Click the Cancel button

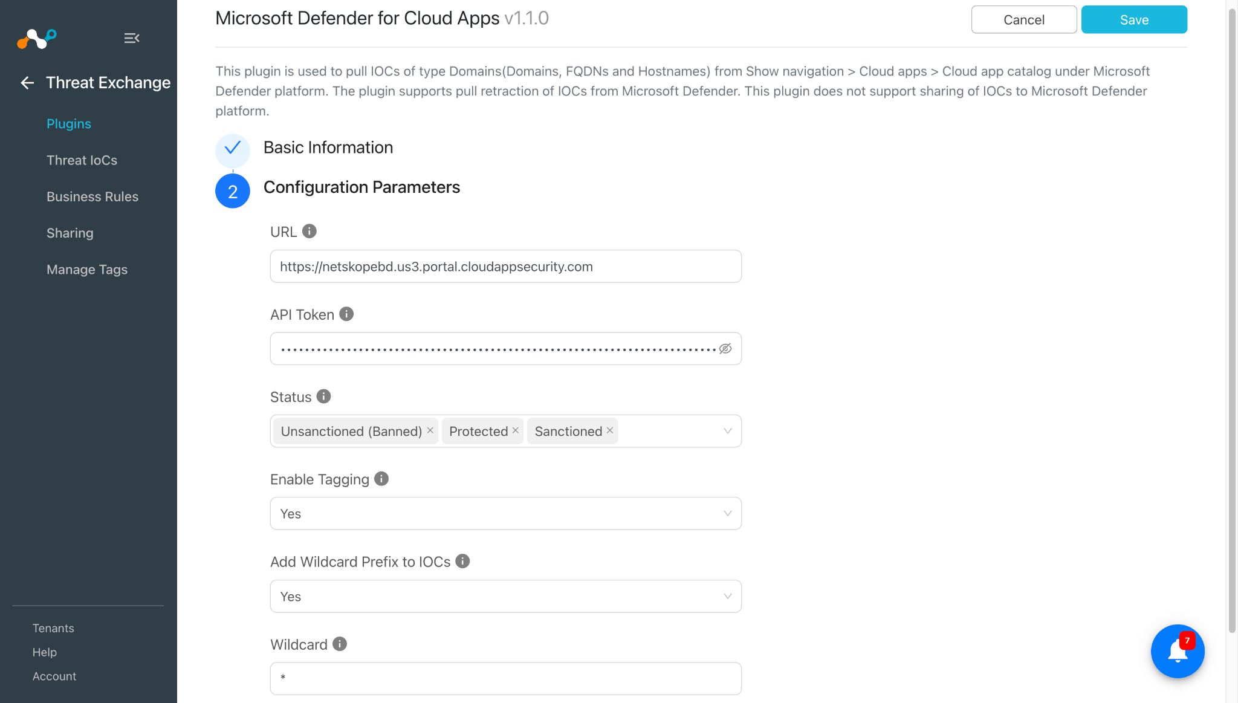pyautogui.click(x=1024, y=19)
